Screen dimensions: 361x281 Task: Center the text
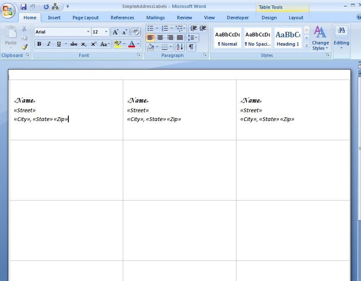click(x=160, y=38)
